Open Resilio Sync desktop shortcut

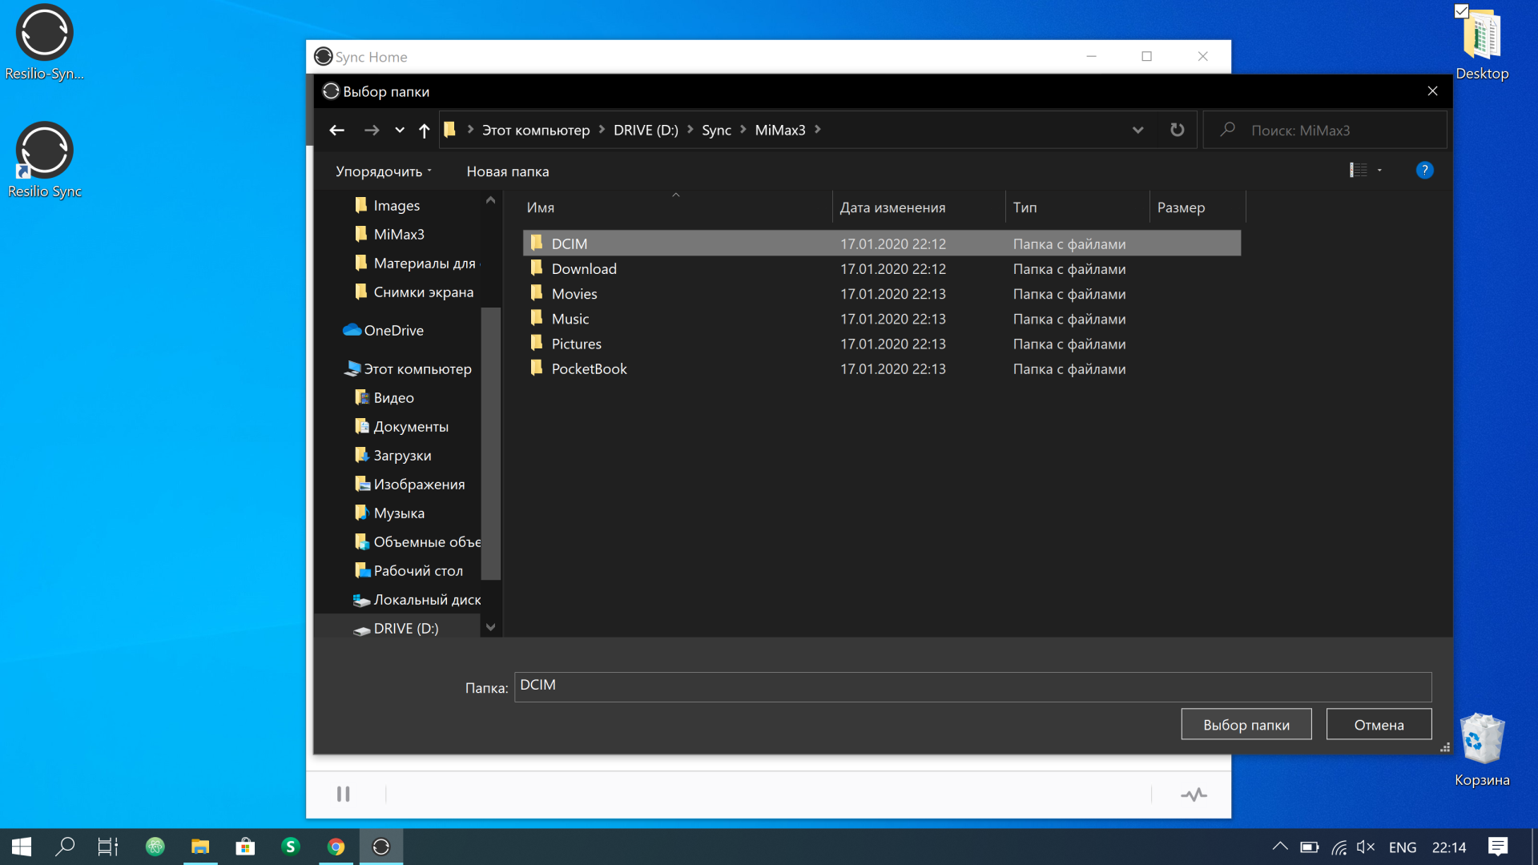45,160
